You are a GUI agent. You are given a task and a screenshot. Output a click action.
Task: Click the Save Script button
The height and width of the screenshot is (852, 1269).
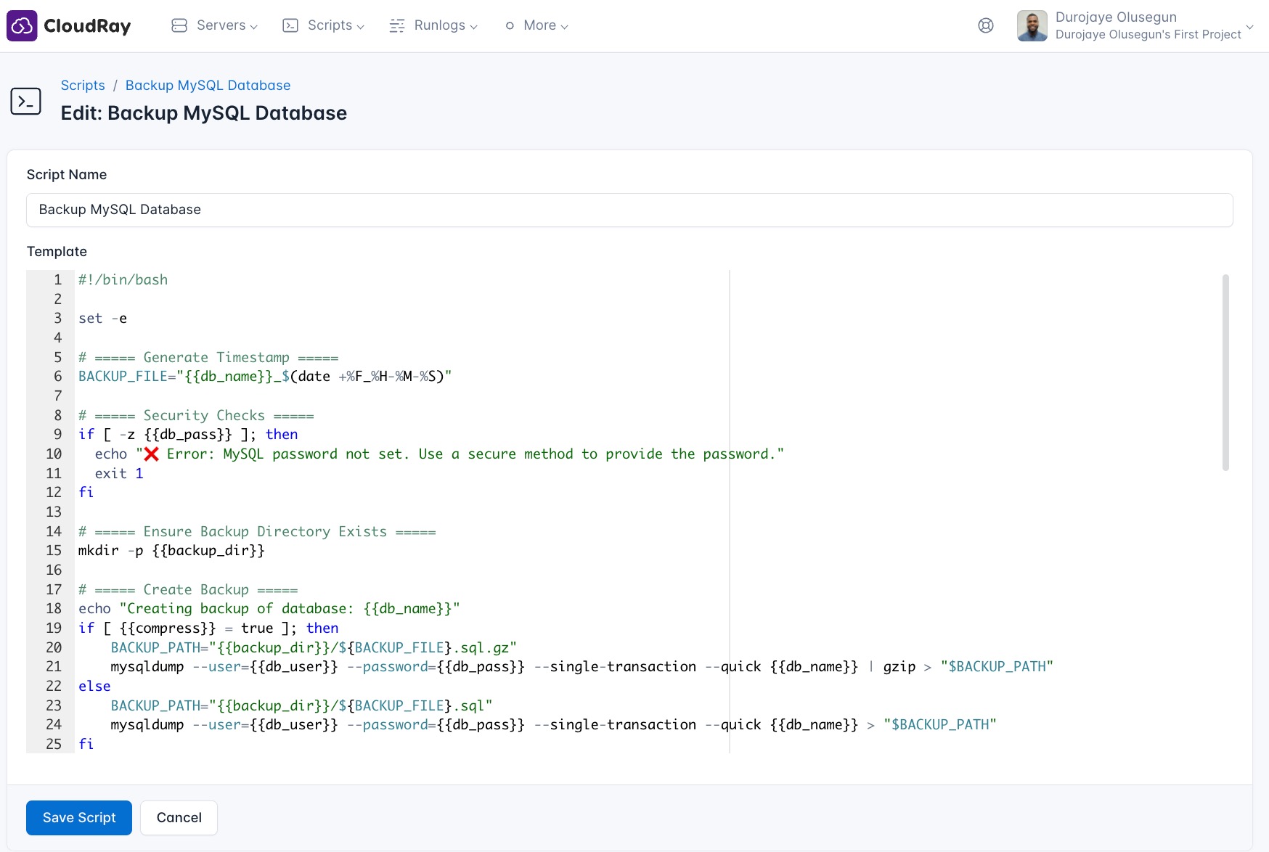(x=79, y=818)
